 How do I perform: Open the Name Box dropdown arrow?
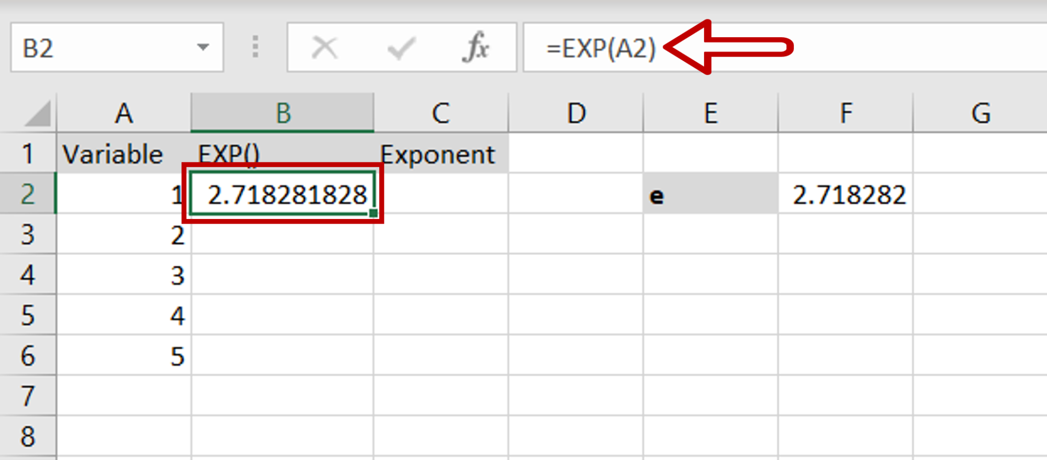[204, 47]
